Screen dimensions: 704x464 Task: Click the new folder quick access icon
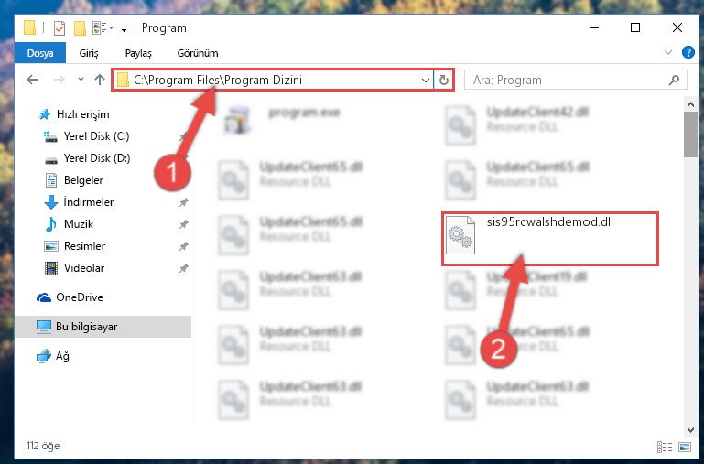pos(80,28)
